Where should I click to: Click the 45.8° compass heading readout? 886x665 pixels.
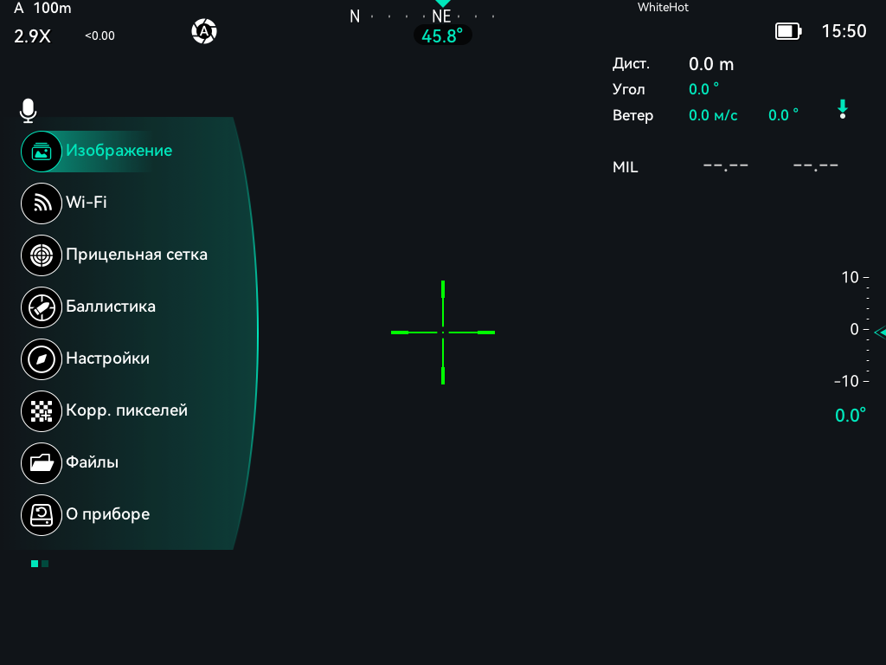coord(442,36)
